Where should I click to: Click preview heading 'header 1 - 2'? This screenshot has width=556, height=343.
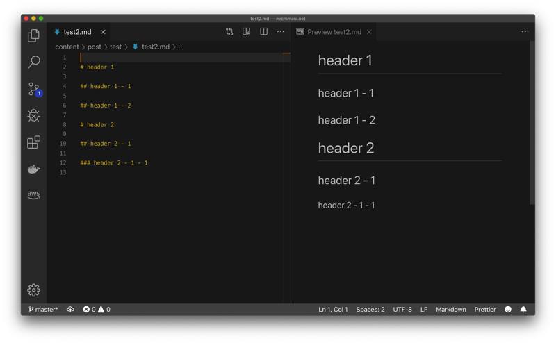point(346,119)
